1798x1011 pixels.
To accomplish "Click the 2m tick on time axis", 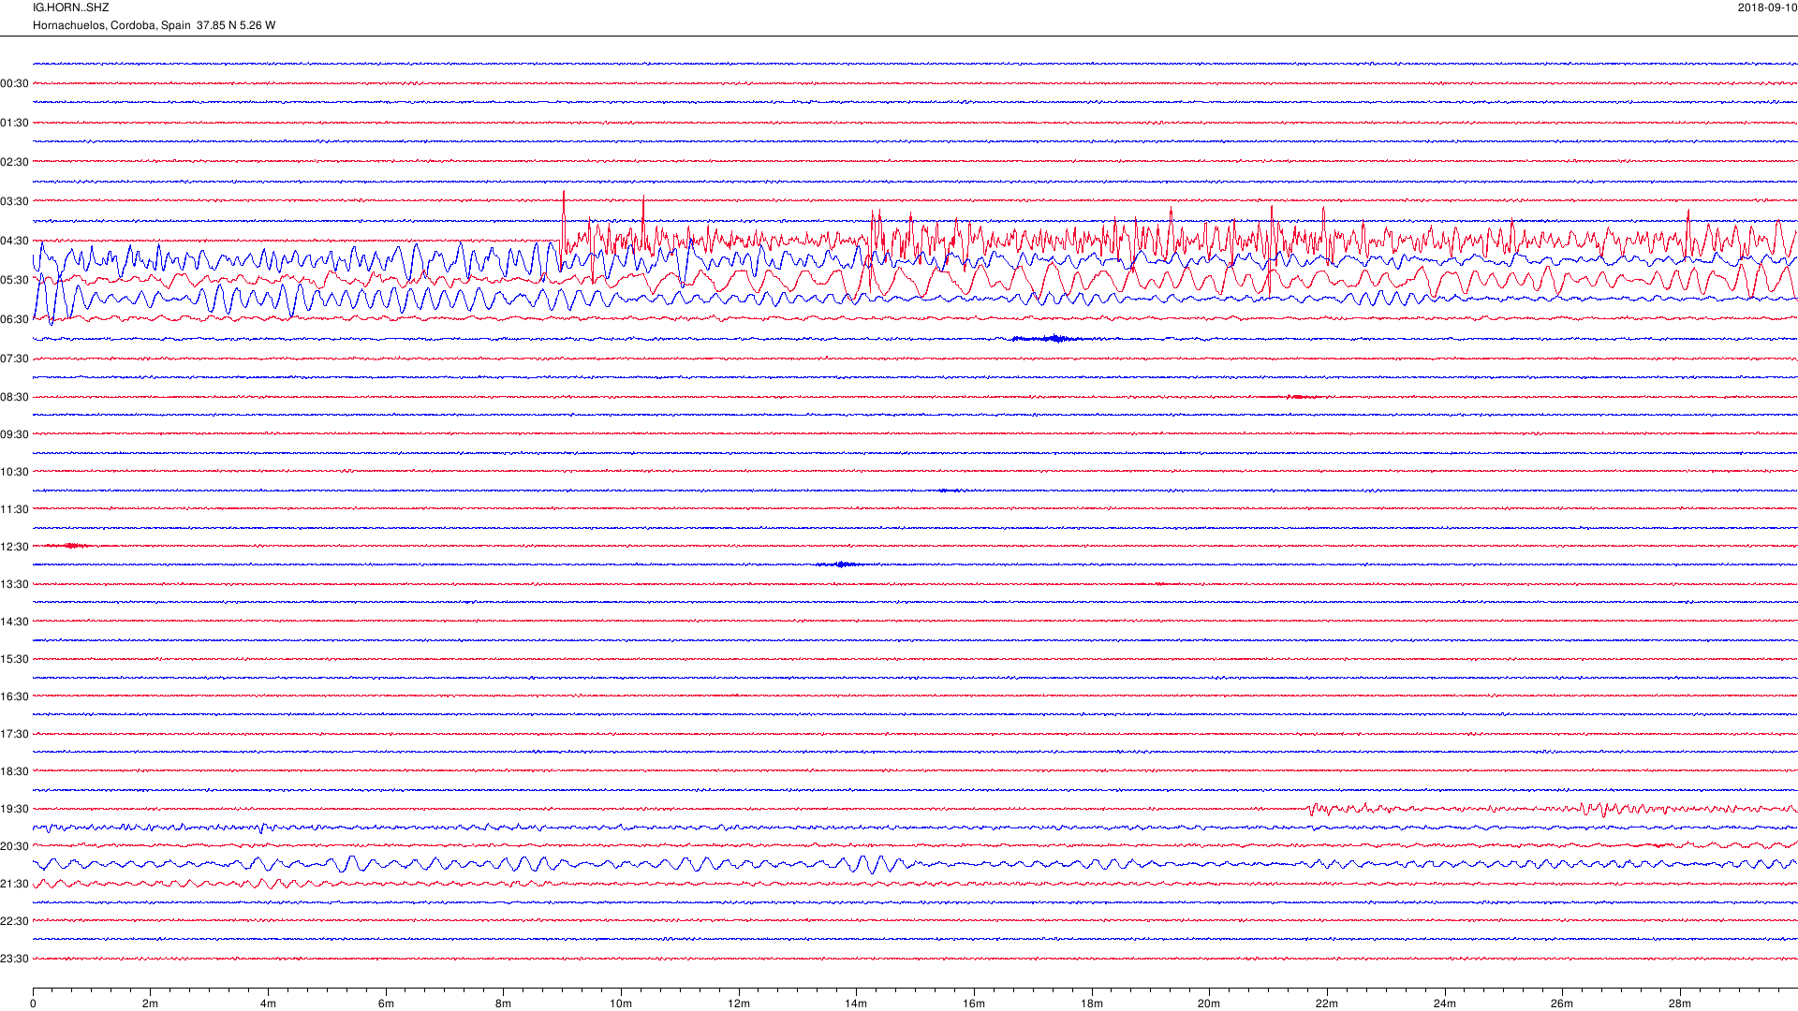I will tap(151, 1004).
